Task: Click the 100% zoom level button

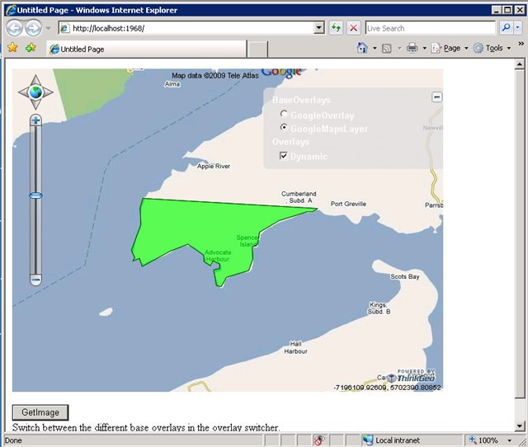Action: point(484,440)
